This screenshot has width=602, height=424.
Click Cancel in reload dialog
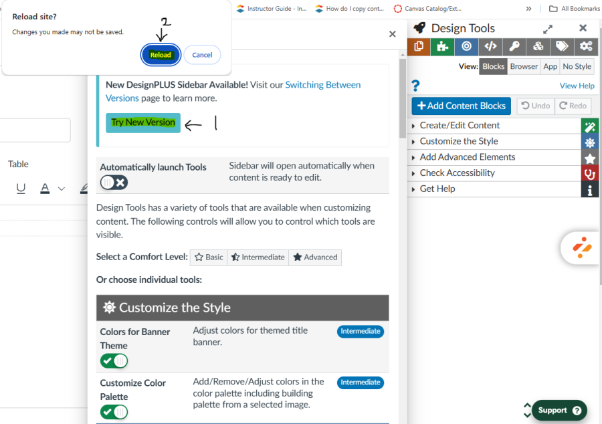coord(202,55)
